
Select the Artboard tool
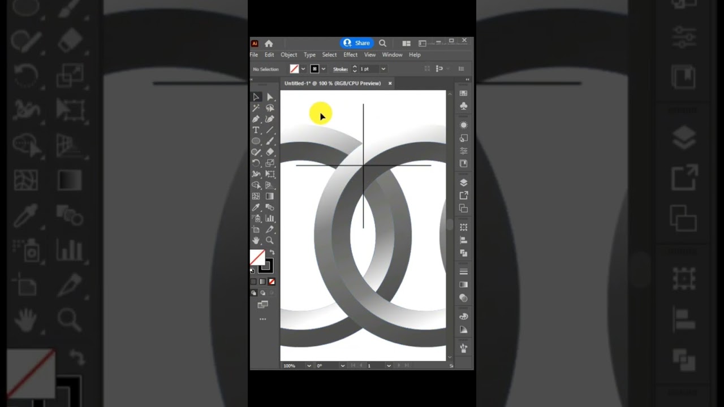256,230
